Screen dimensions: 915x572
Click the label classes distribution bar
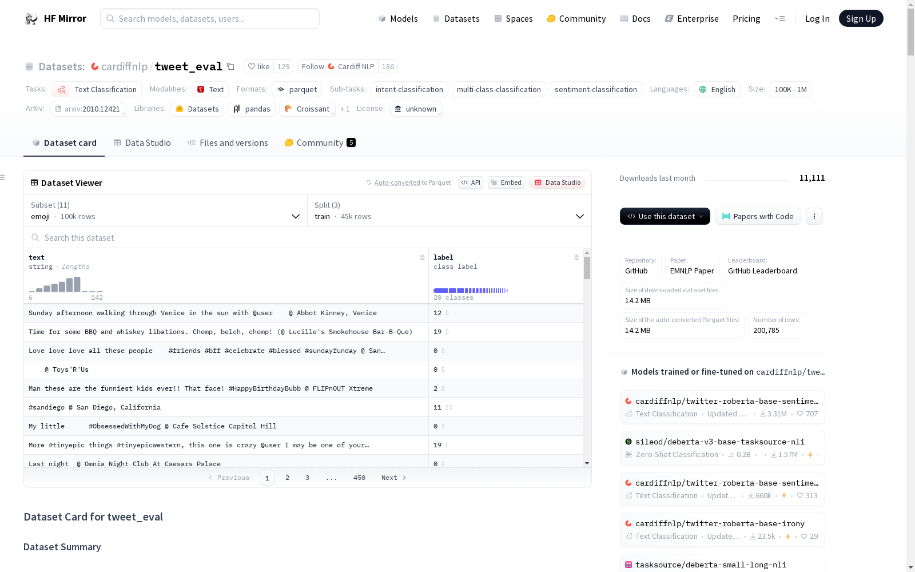tap(471, 291)
